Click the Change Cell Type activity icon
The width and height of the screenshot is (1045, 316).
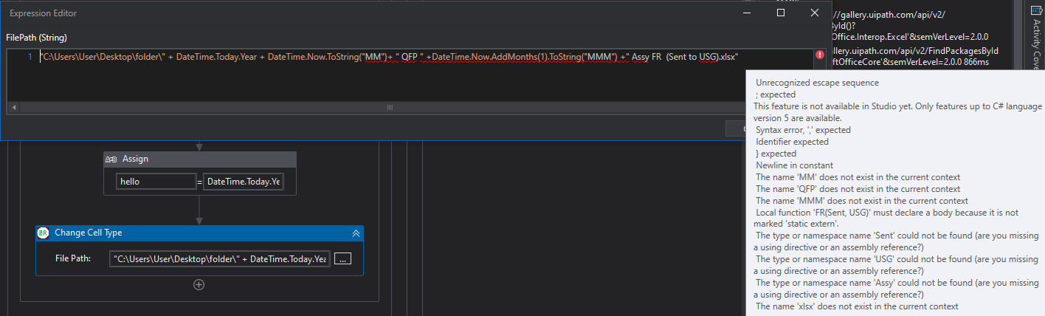(43, 233)
